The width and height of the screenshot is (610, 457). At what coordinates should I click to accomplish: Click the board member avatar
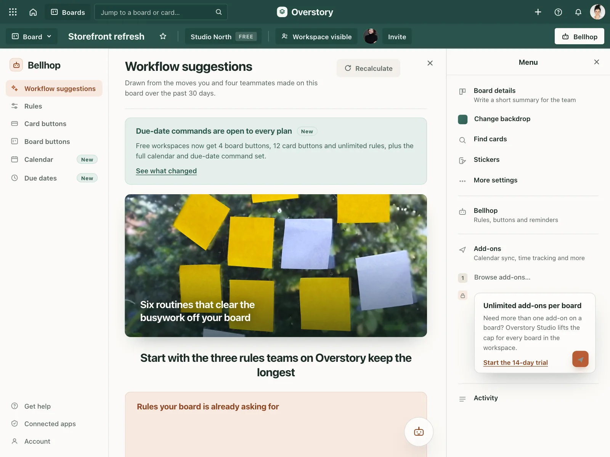[x=371, y=37]
